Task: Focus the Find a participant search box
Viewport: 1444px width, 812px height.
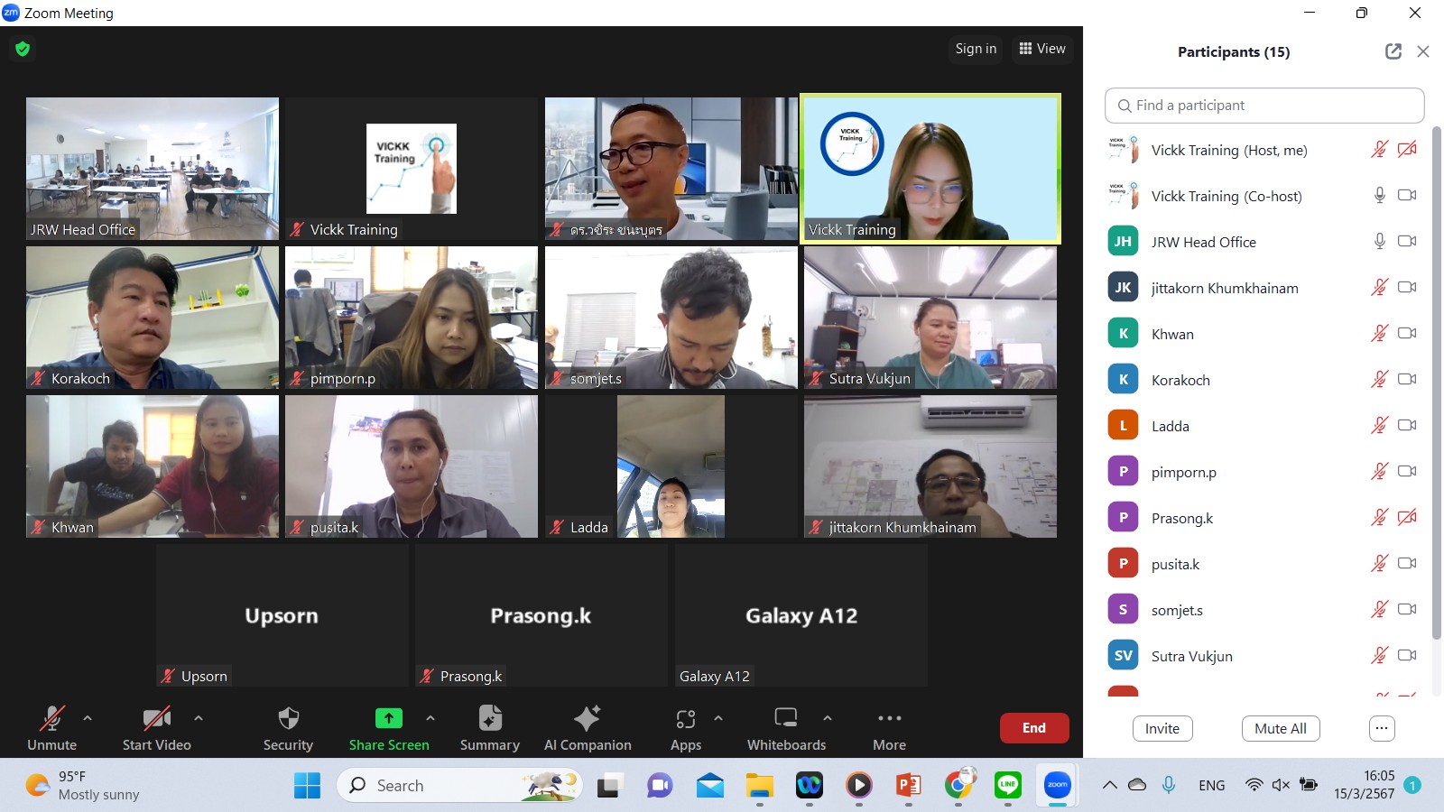Action: (x=1264, y=106)
